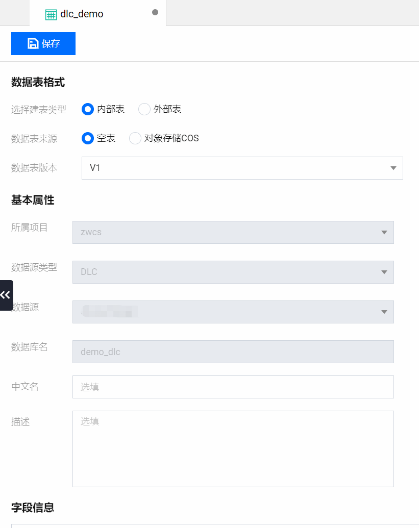
Task: Choose 对象存储COS as table source
Action: (135, 138)
